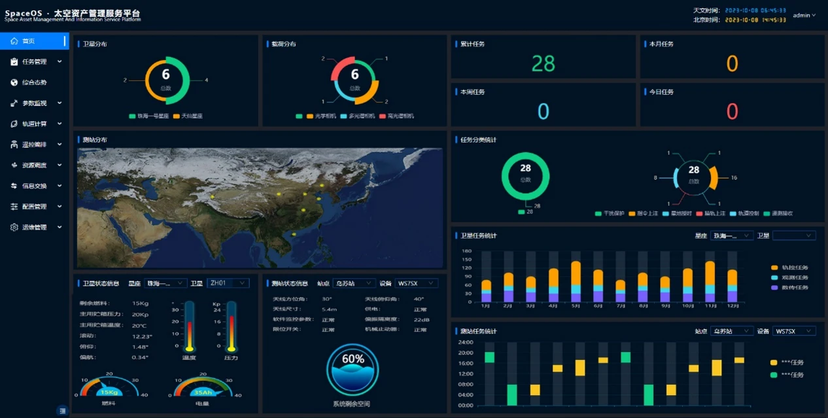Click the clipboard icon for 任务管理
828x418 pixels.
pyautogui.click(x=14, y=62)
